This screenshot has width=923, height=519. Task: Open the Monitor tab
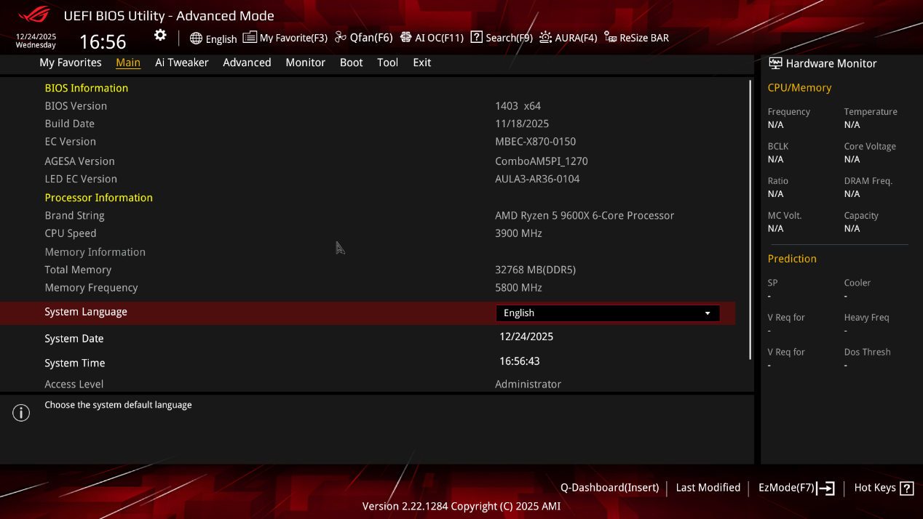pyautogui.click(x=305, y=63)
